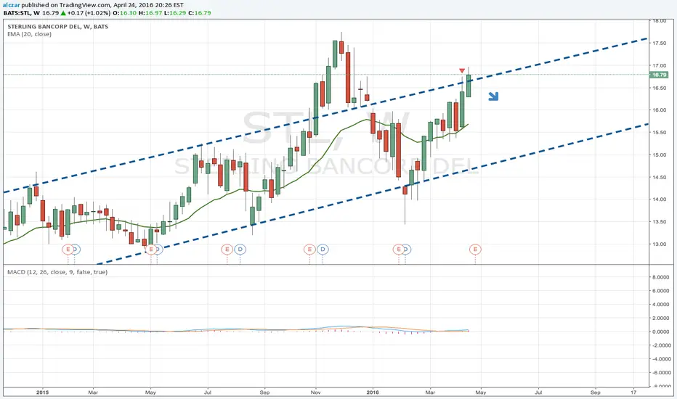Open the earnings E marker at May 2015
677x399 pixels.
[151, 250]
